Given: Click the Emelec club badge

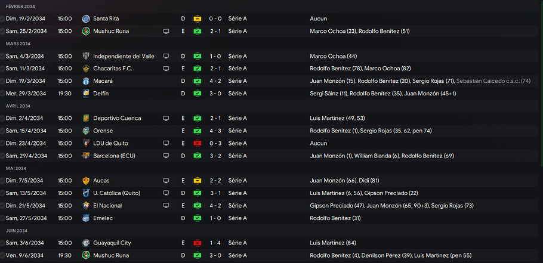Looking at the screenshot, I should click(x=86, y=218).
